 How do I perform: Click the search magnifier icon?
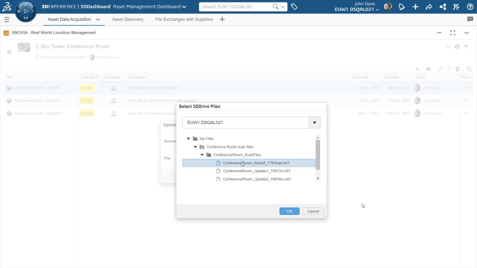point(275,6)
